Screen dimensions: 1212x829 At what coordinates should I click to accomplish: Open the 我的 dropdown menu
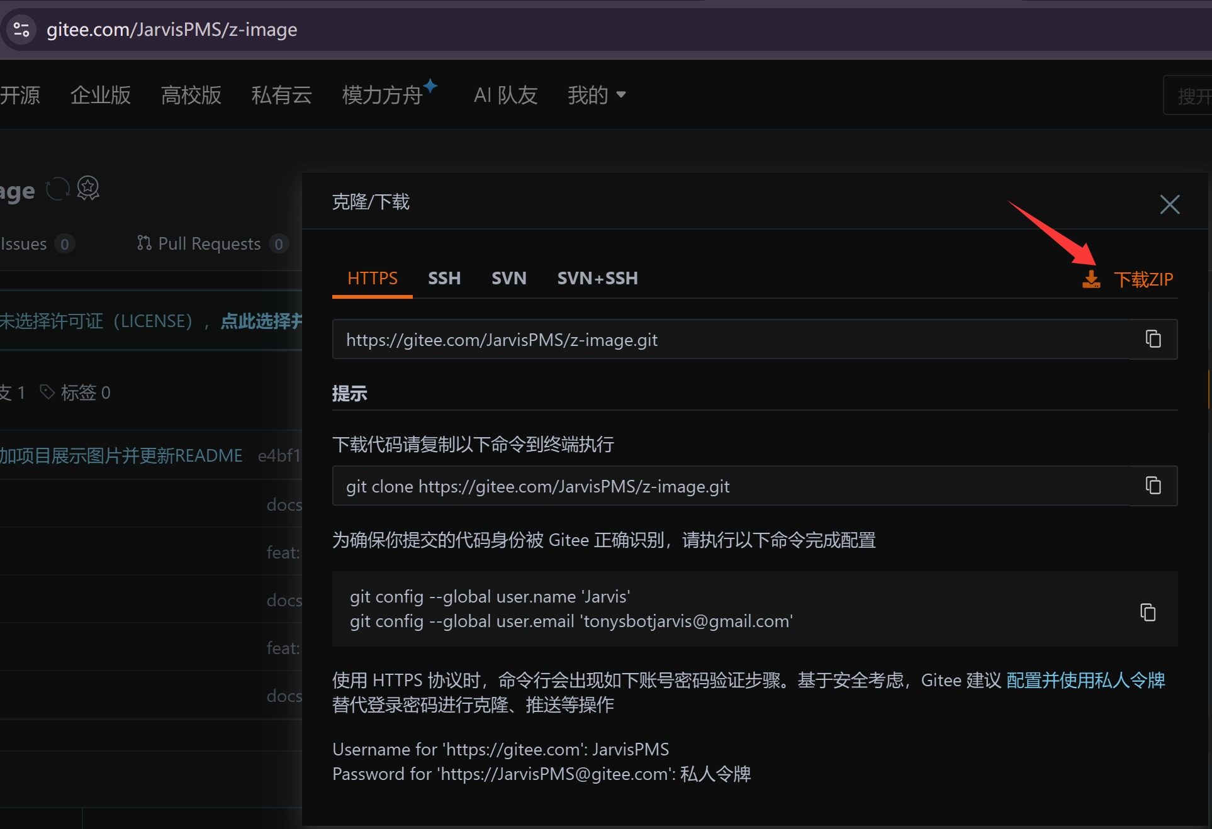(x=596, y=95)
